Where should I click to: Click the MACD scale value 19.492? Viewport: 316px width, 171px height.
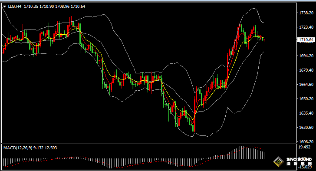(x=305, y=147)
